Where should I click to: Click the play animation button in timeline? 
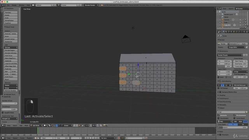point(93,138)
